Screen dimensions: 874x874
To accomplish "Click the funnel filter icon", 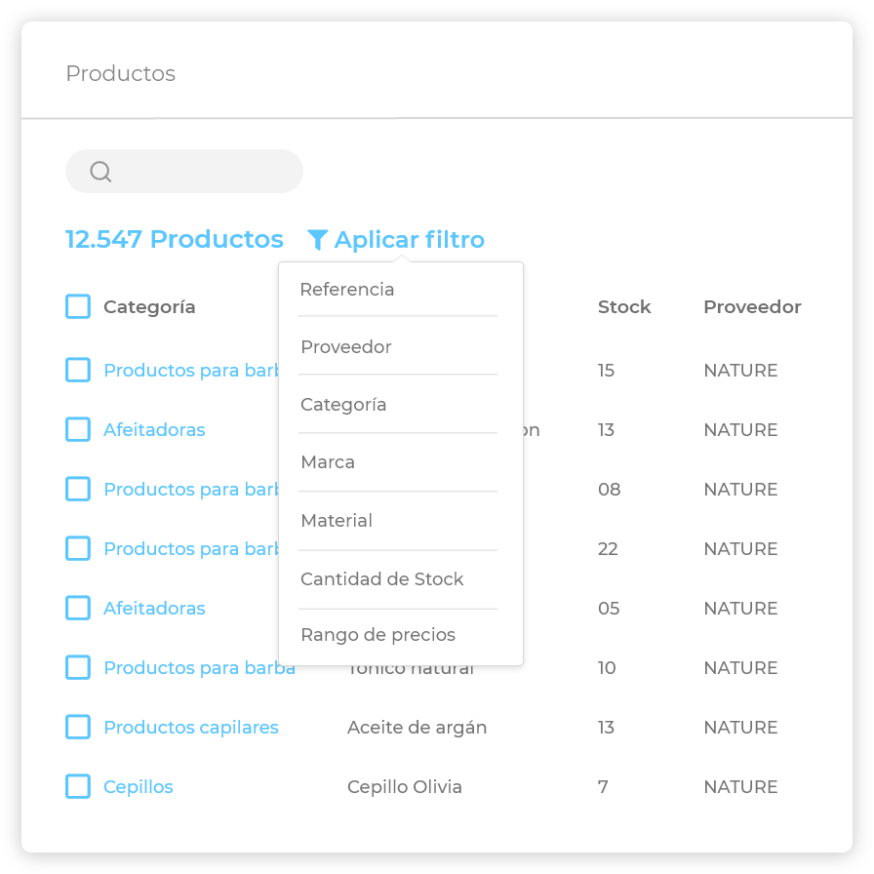I will (317, 239).
